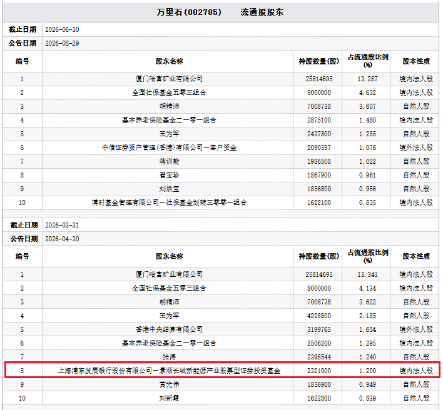Click share count 2437800
The width and height of the screenshot is (443, 410).
coord(319,134)
